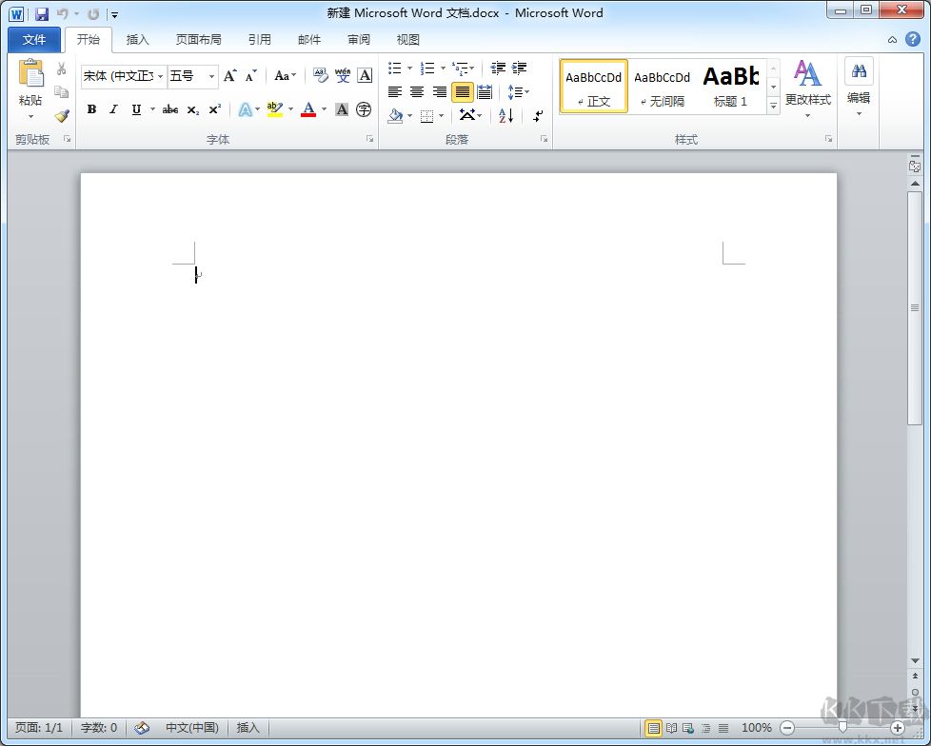This screenshot has height=746, width=931.
Task: Click the word count in status bar
Action: [x=98, y=727]
